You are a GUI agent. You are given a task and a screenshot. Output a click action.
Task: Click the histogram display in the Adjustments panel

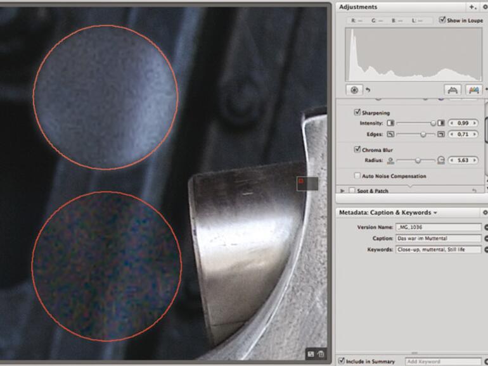click(x=414, y=54)
